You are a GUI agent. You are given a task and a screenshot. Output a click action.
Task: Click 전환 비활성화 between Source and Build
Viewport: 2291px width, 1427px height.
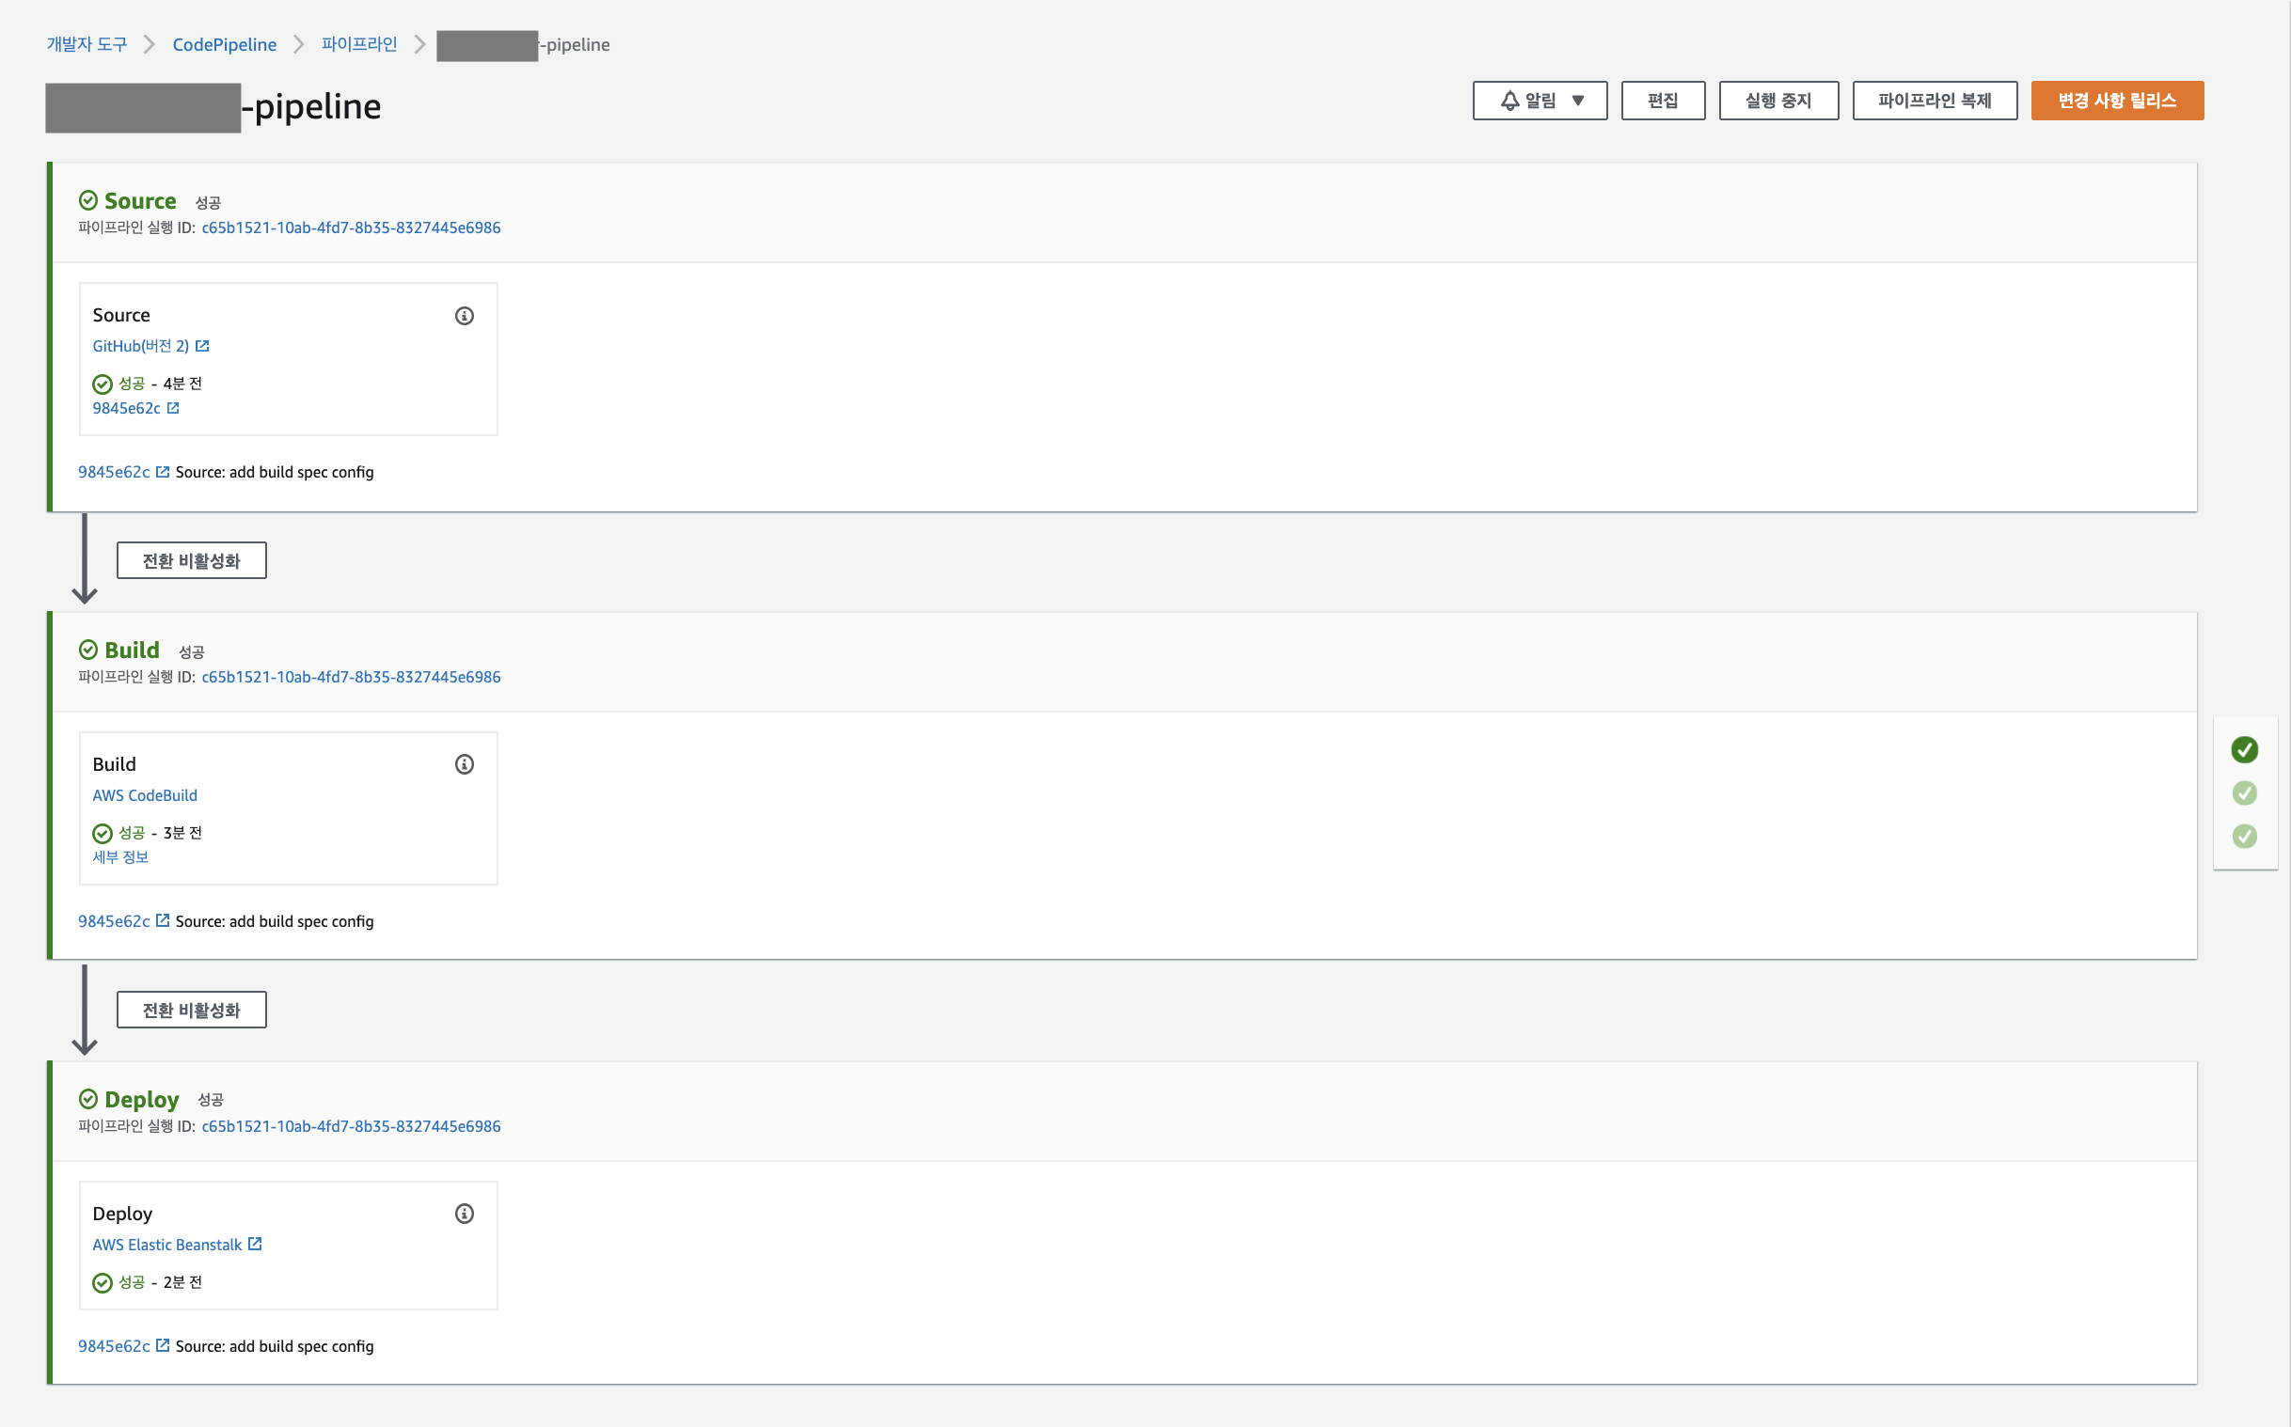tap(192, 560)
